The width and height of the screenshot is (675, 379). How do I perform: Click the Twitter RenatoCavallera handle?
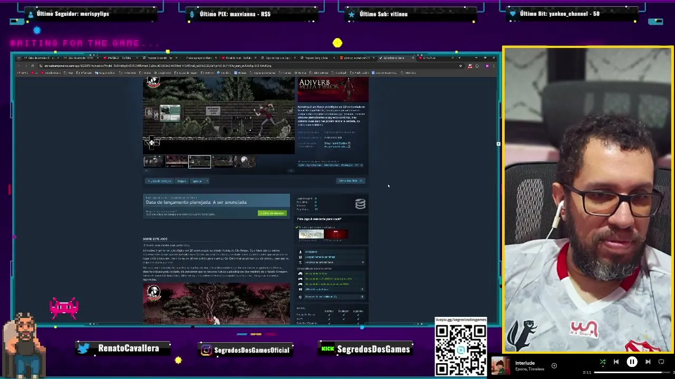(128, 348)
